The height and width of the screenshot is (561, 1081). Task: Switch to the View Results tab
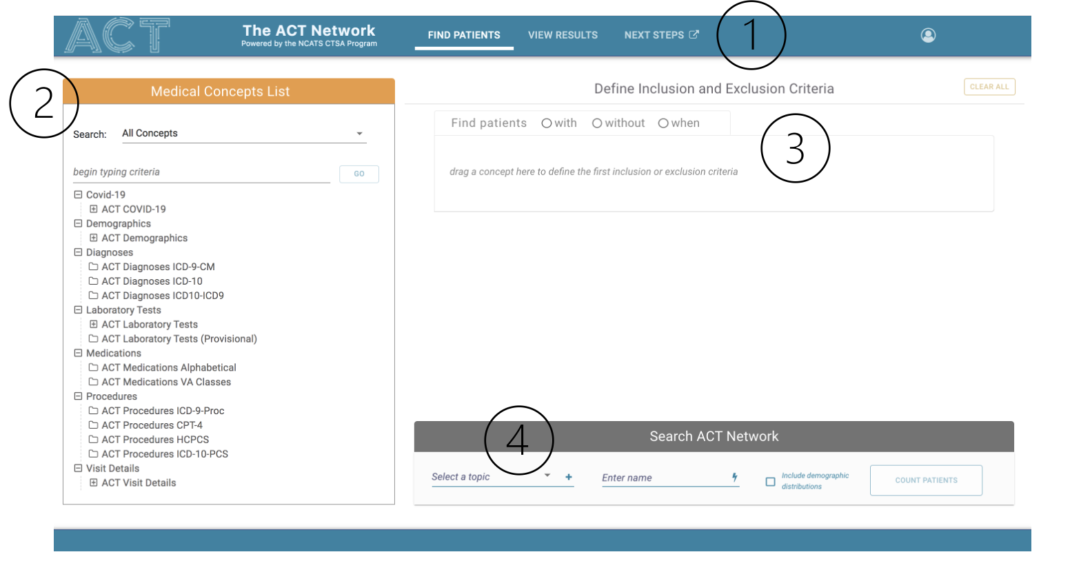pyautogui.click(x=563, y=35)
